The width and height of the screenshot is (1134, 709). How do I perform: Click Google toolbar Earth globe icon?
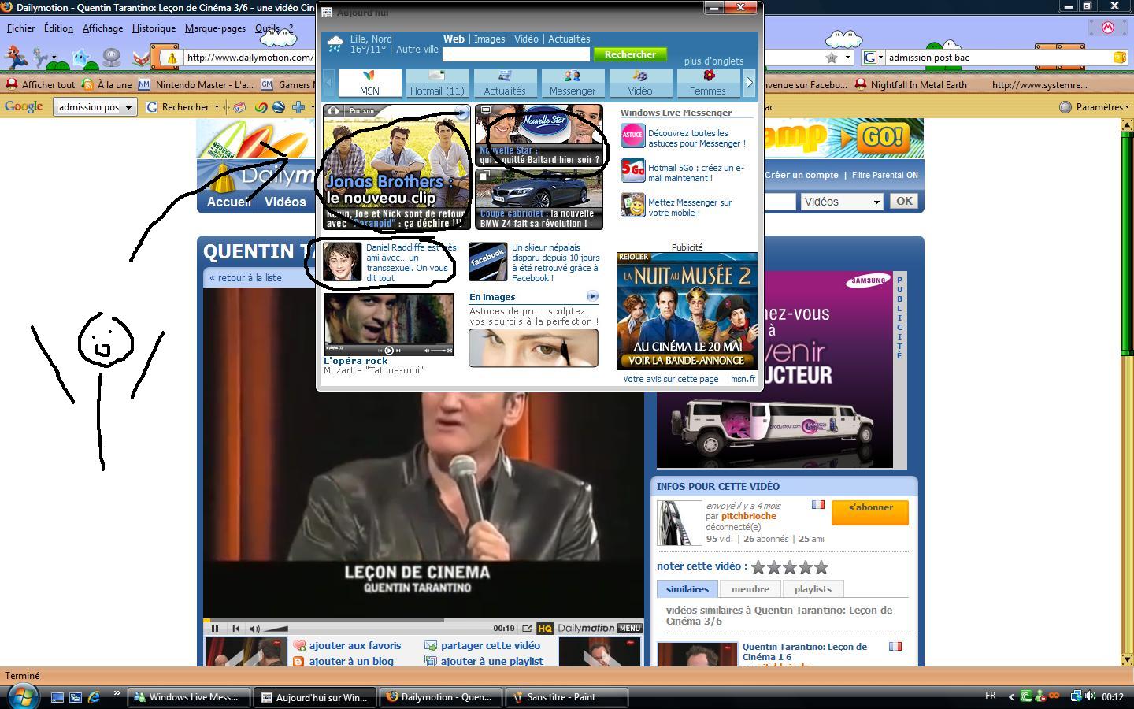coord(279,107)
